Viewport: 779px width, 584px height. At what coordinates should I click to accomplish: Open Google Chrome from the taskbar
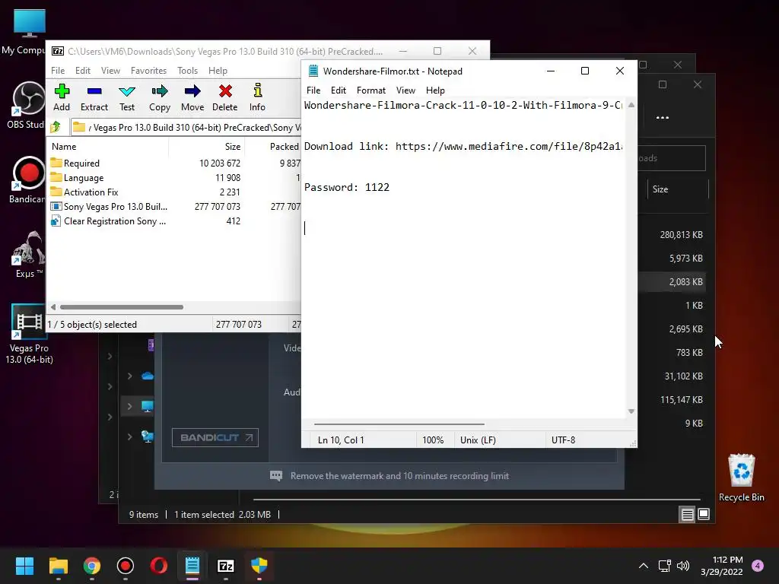[92, 566]
